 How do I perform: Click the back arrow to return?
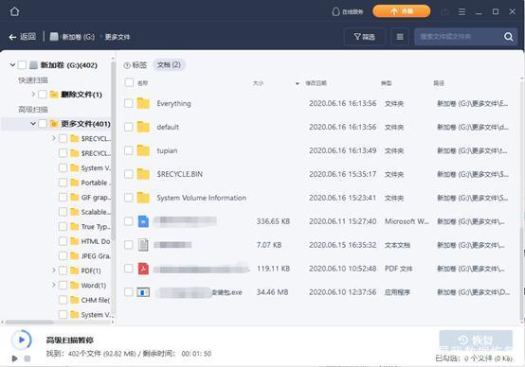tap(12, 37)
